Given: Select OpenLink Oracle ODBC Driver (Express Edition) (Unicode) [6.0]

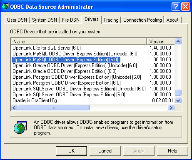Looking at the screenshot, I should (x=75, y=65).
